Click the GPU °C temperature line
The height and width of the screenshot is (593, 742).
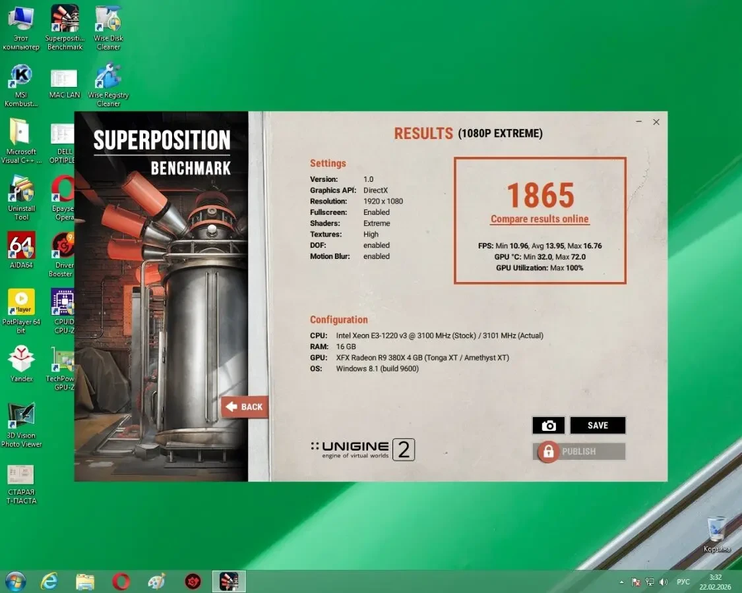[x=540, y=257]
